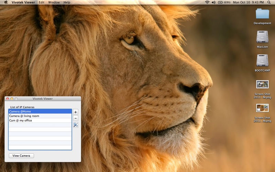Open the Apple menu
Viewport: 275px width, 172px height.
[6, 2]
